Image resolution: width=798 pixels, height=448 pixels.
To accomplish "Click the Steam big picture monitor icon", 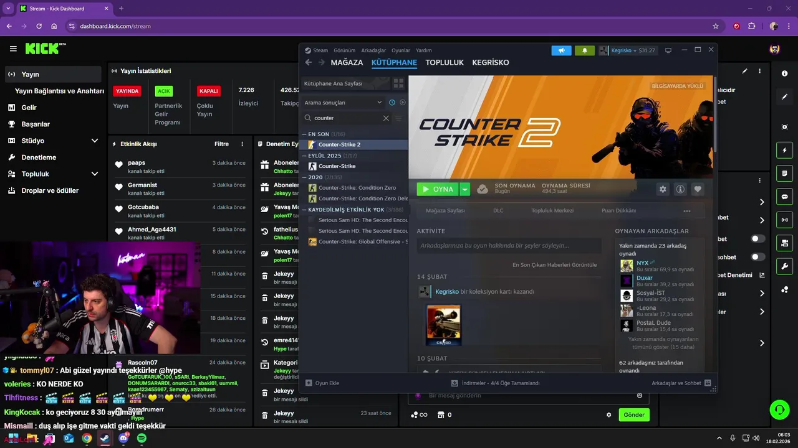I will coord(668,50).
